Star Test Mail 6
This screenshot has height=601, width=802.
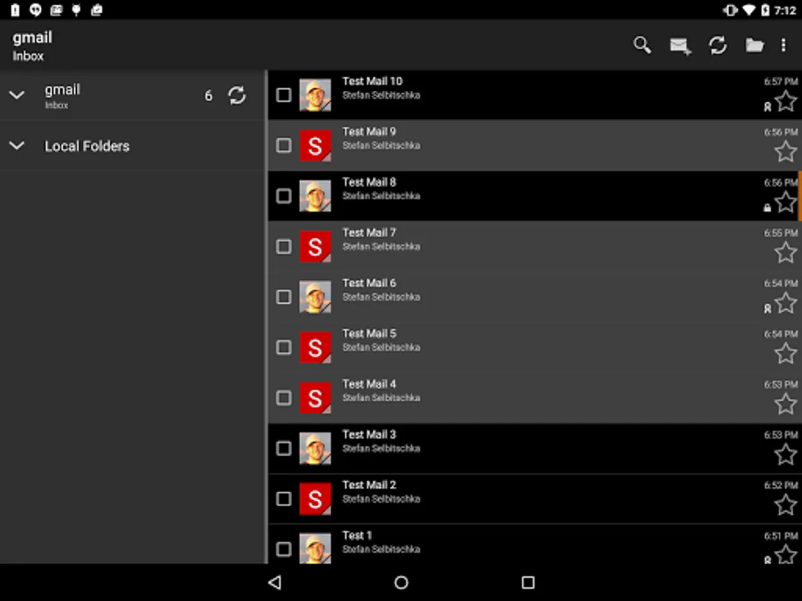click(x=786, y=303)
